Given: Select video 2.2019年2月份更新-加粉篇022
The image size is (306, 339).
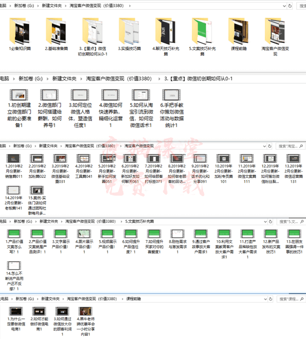Looking at the screenshot, I should pos(37,166).
